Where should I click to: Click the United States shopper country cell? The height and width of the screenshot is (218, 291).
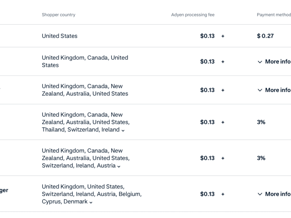pos(60,36)
